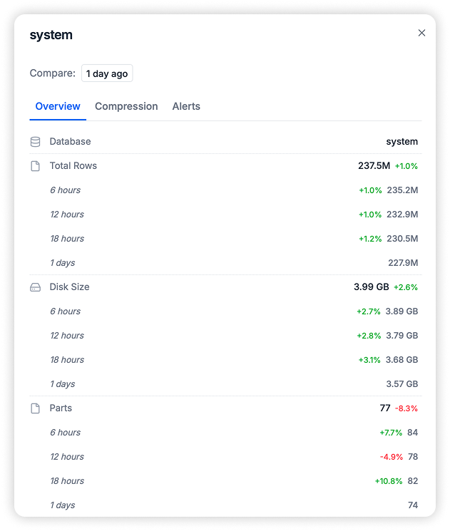Click the Disk Size 3.99 GB value
450x531 pixels.
point(372,287)
